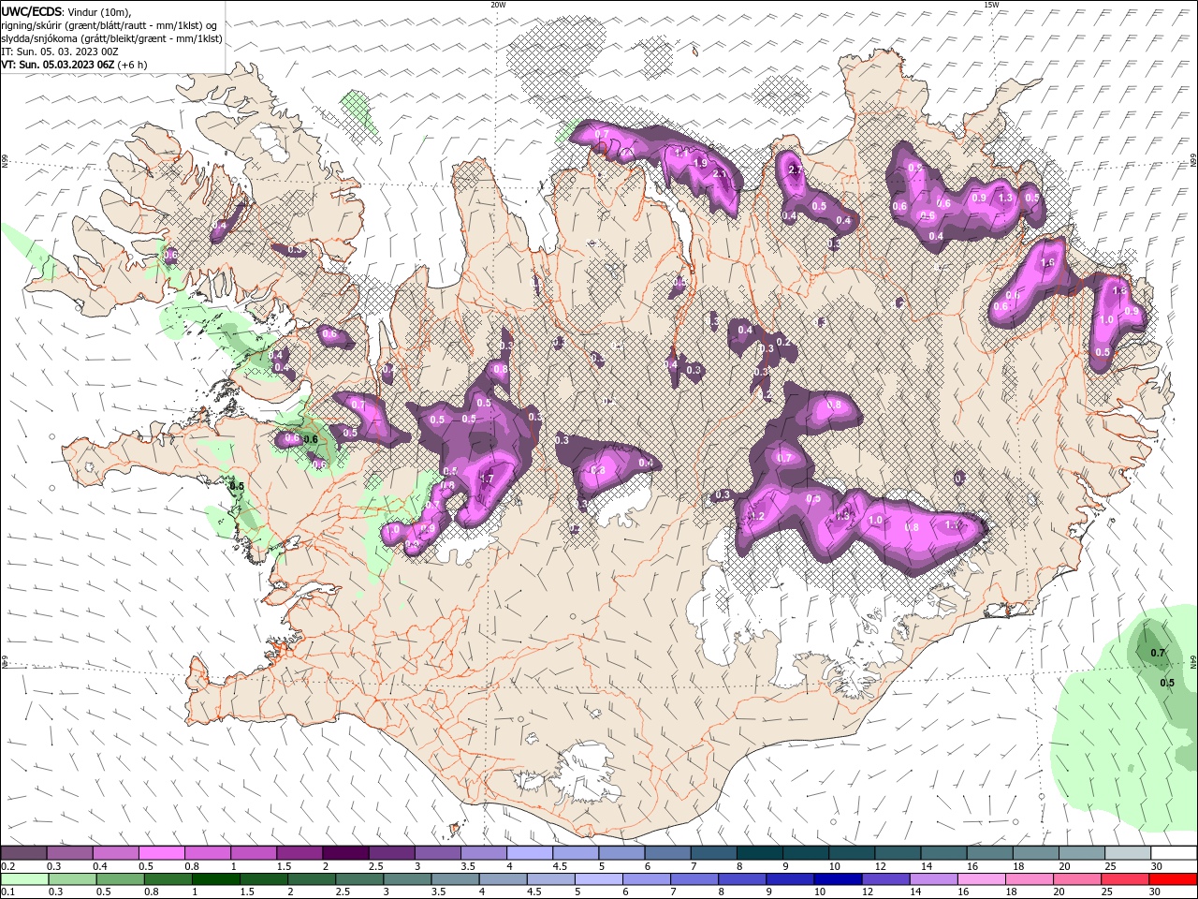Click the '0.2' label on the snow scale
Viewport: 1198px width, 899px height.
point(7,866)
